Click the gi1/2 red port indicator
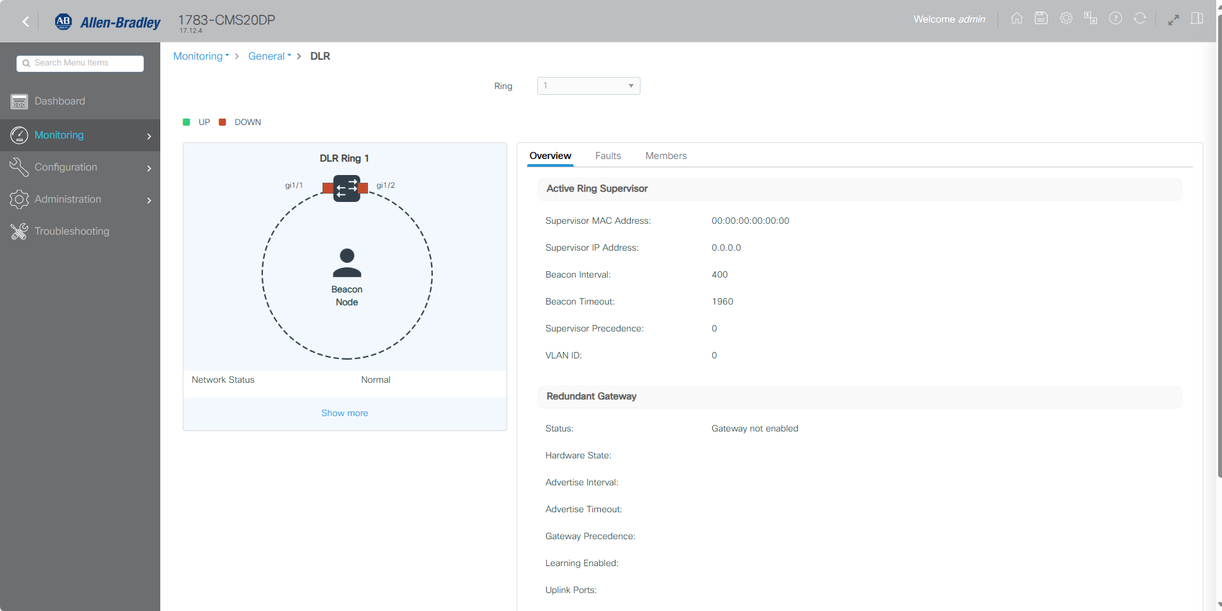Viewport: 1222px width, 611px height. [364, 188]
